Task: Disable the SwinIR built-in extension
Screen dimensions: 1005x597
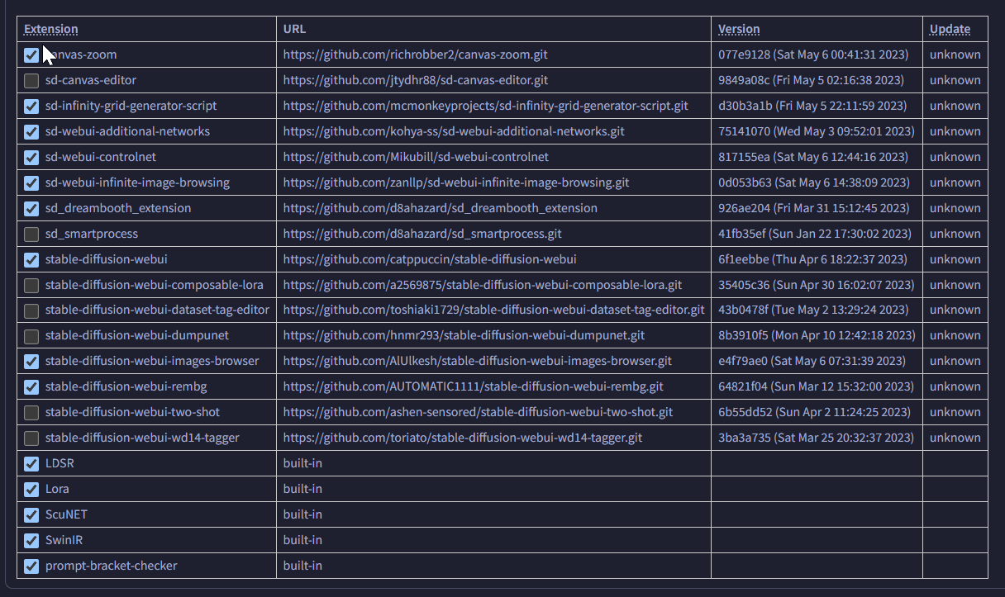Action: (x=31, y=540)
